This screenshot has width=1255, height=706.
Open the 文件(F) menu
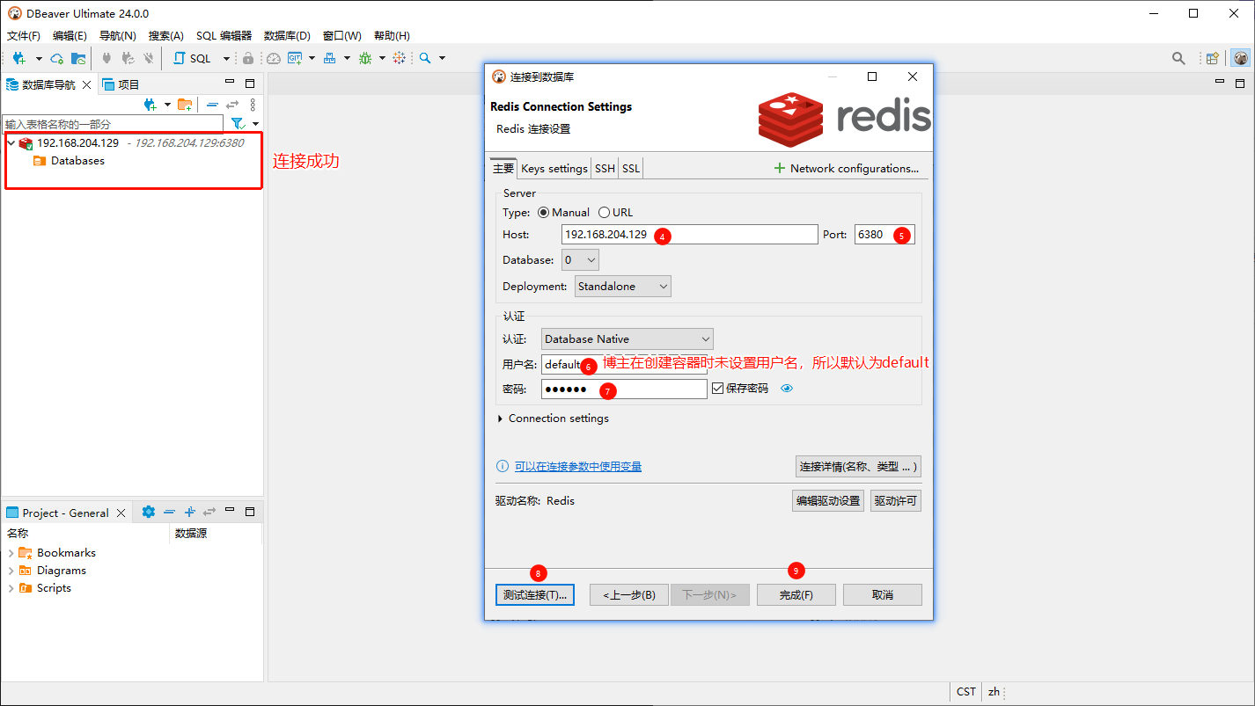[24, 36]
